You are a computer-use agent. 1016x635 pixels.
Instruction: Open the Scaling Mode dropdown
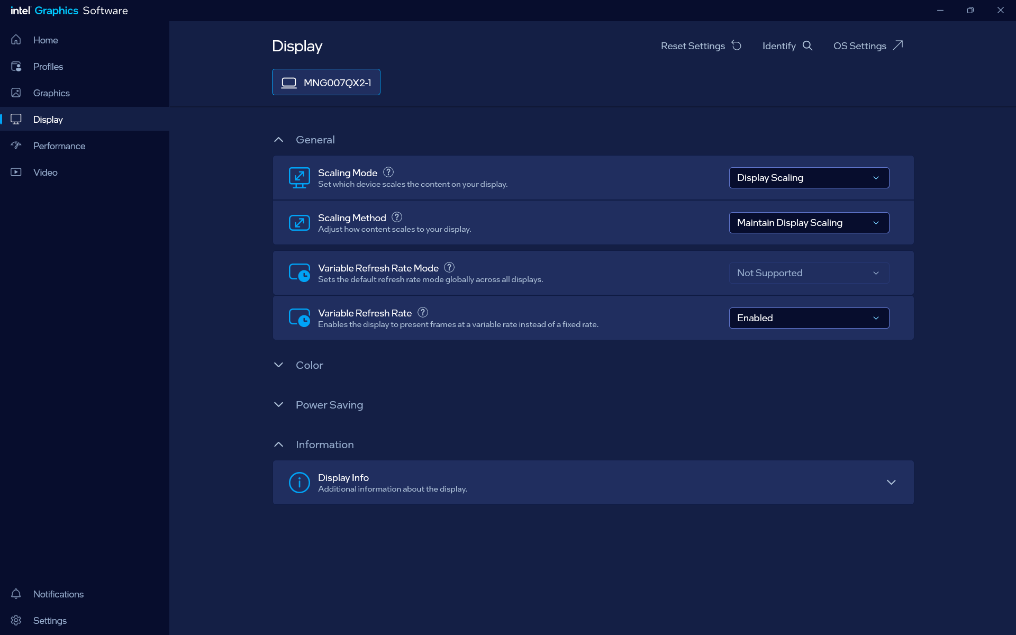tap(809, 178)
